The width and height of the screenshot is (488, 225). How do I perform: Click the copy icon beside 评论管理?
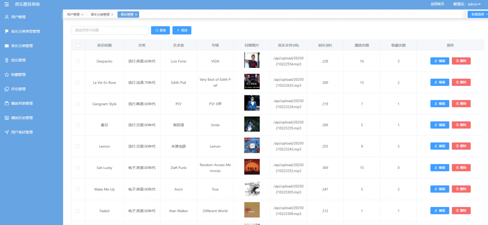tap(7, 89)
